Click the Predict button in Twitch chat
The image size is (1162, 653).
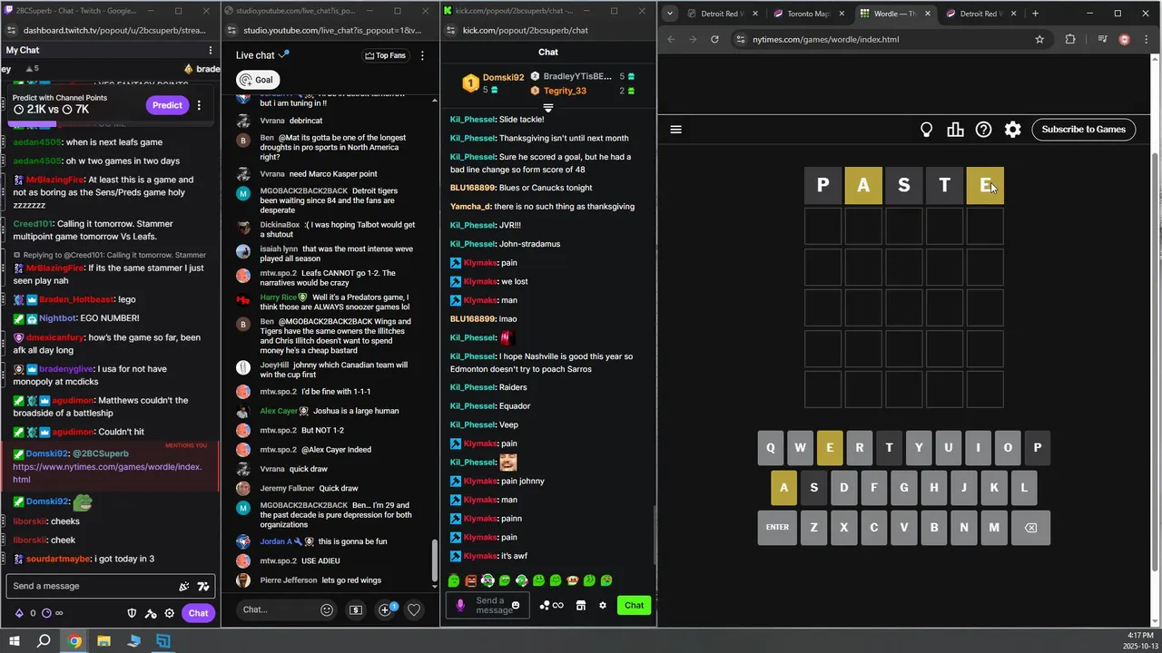(x=167, y=104)
